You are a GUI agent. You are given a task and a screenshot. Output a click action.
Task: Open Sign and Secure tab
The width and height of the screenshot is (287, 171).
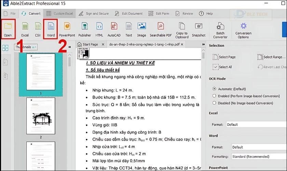click(x=94, y=14)
